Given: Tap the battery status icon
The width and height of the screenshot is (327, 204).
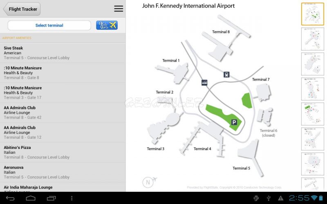Looking at the screenshot, I should point(321,198).
